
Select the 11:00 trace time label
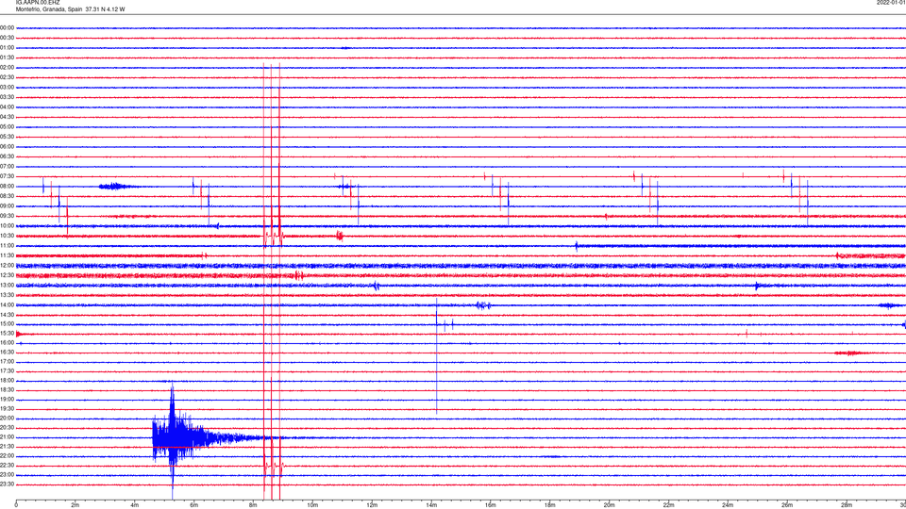(x=8, y=246)
